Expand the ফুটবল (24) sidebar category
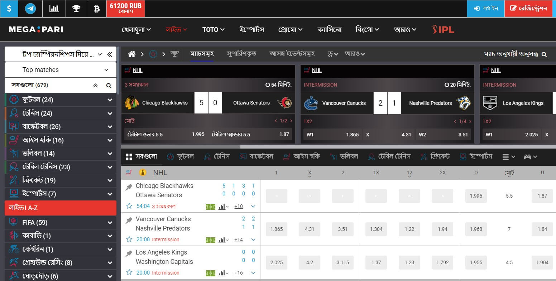 (x=110, y=100)
